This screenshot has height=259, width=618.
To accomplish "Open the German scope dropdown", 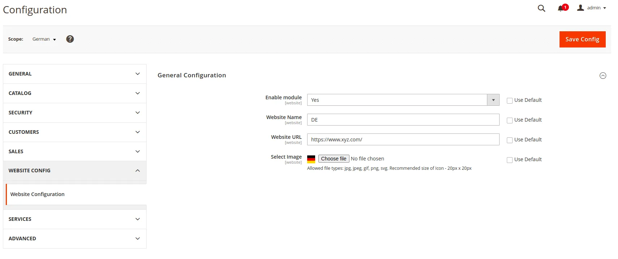I will point(44,39).
